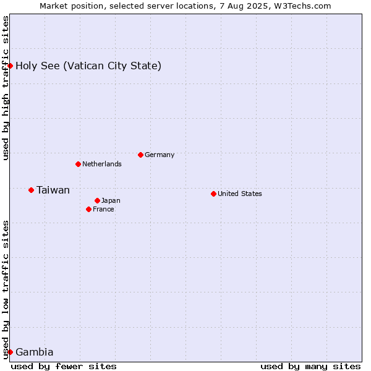
Task: Click the 'France' label text
Action: pos(103,209)
